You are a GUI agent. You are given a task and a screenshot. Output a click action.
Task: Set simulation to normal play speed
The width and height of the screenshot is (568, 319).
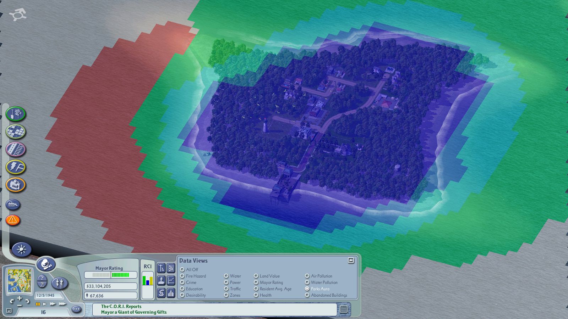pyautogui.click(x=45, y=304)
